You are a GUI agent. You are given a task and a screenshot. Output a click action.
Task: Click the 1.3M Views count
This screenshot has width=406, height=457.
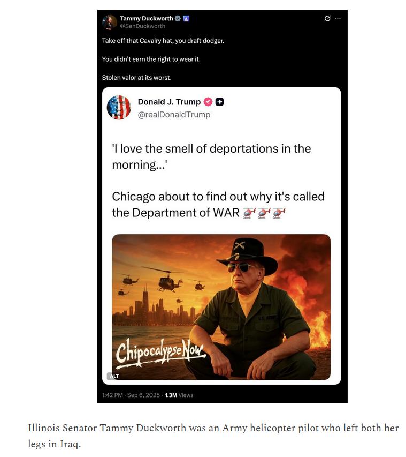pos(179,395)
